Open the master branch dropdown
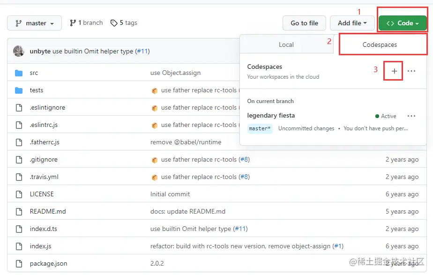The width and height of the screenshot is (433, 275). (x=35, y=23)
